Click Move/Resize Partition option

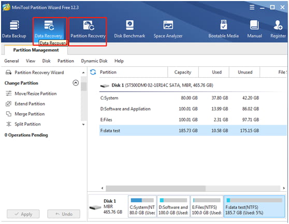36,93
